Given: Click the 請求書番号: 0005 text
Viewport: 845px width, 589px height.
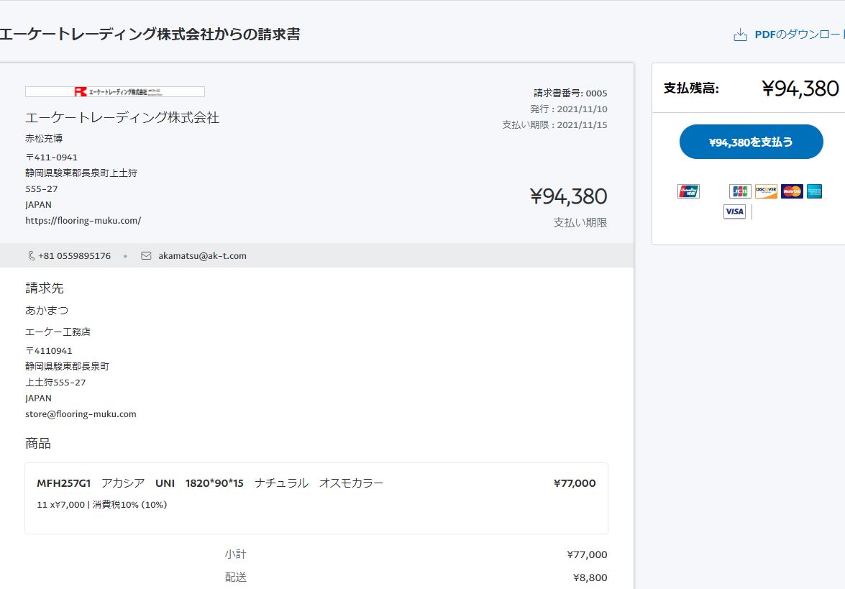Looking at the screenshot, I should click(x=570, y=93).
